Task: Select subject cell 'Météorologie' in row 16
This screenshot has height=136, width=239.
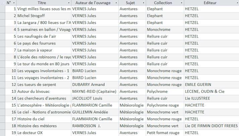Action: [132, 112]
